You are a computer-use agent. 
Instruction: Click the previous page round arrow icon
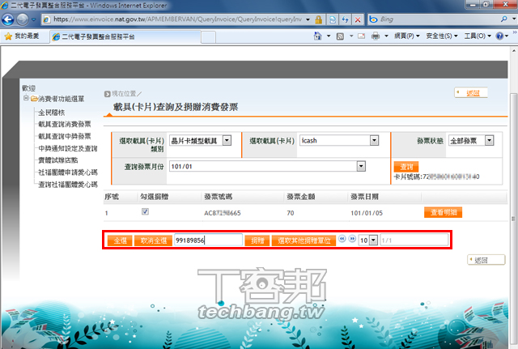point(342,239)
